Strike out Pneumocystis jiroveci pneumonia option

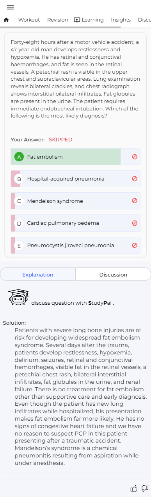coord(135,245)
